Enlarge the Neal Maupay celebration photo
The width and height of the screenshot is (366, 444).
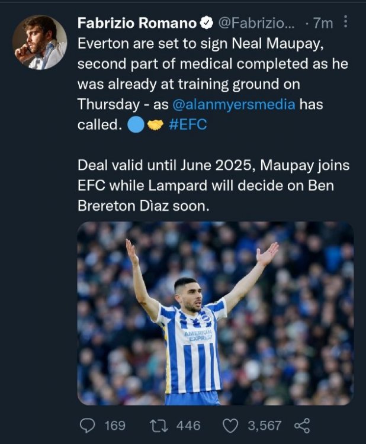coord(215,313)
